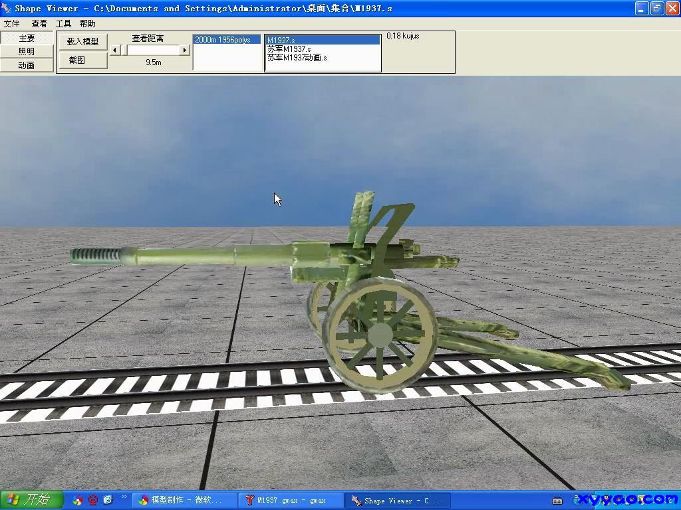Click the keyboard icon in system tray
This screenshot has width=681, height=510.
point(557,500)
